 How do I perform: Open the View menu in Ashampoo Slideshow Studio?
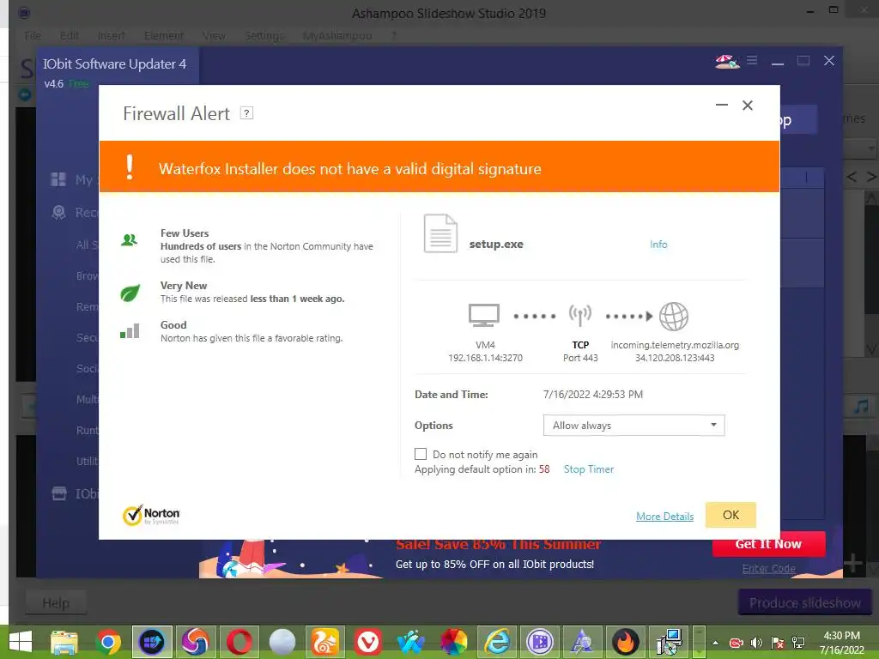214,36
